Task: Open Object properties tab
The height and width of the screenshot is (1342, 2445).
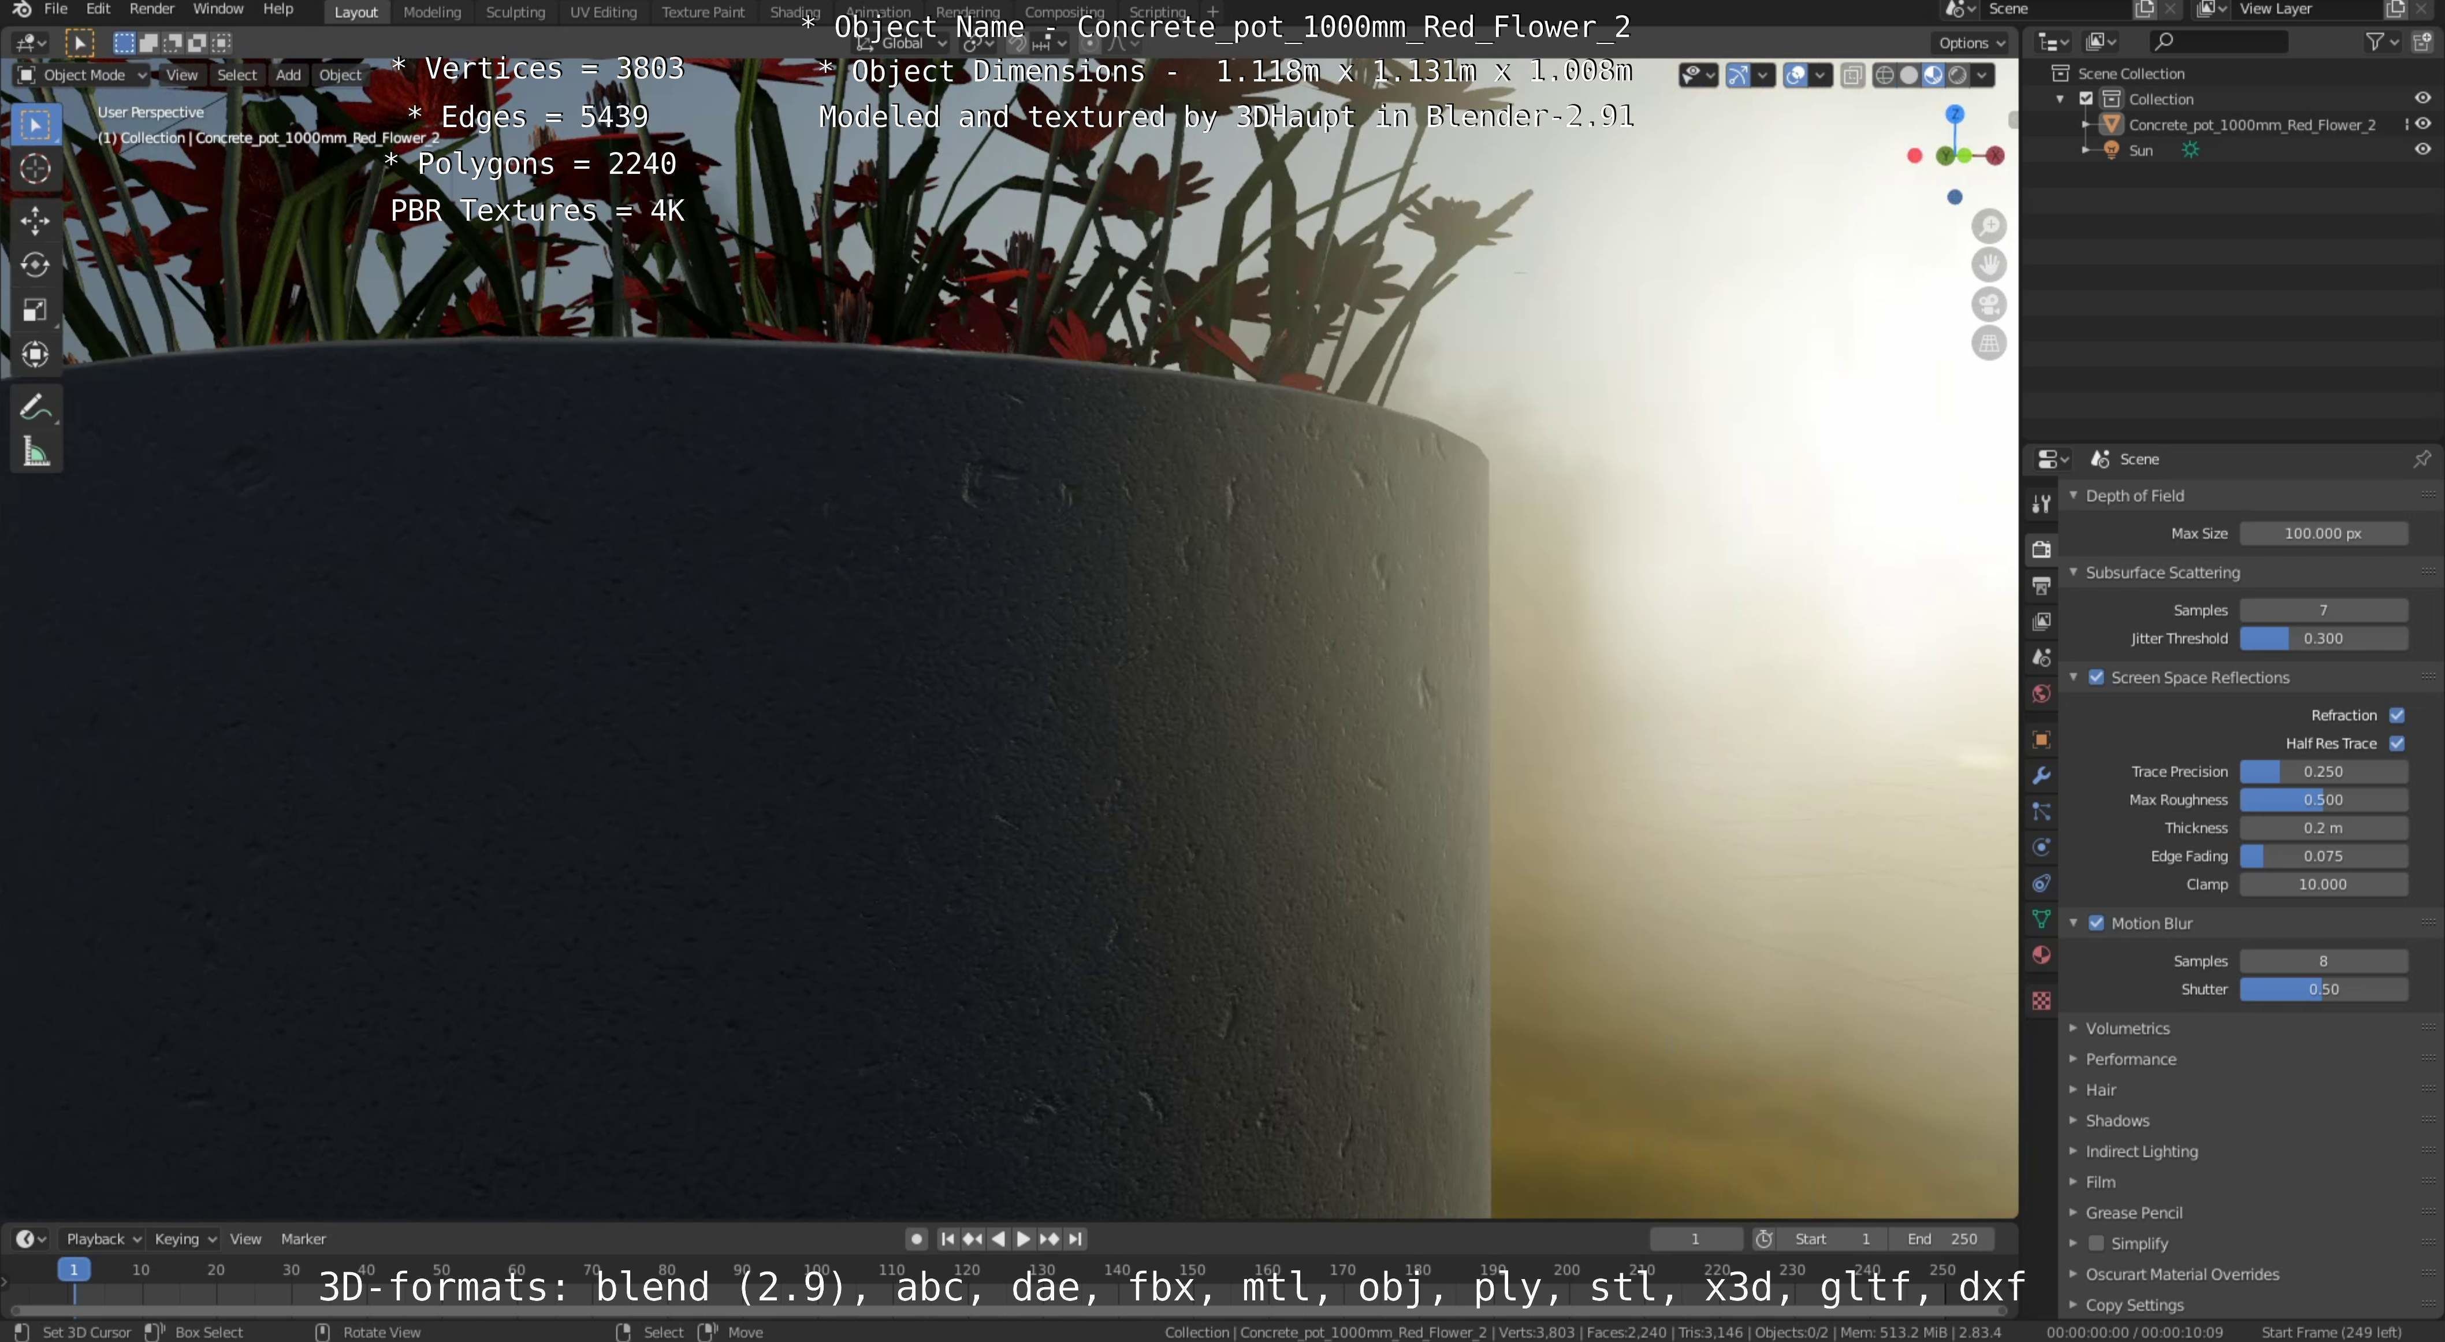Action: (2041, 739)
